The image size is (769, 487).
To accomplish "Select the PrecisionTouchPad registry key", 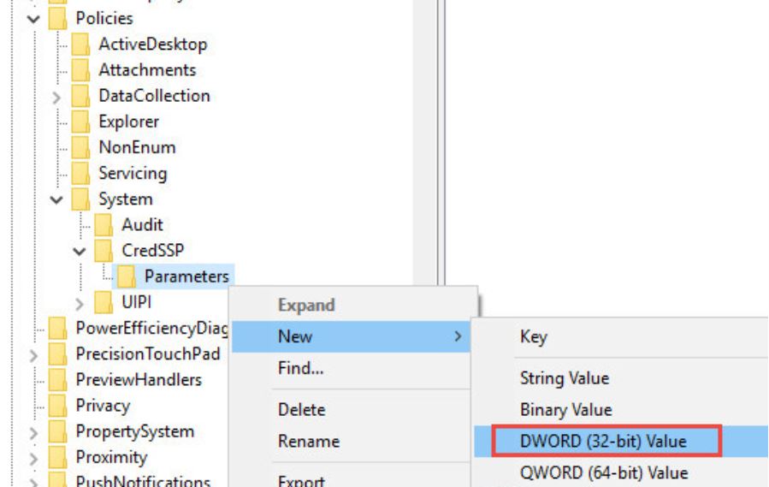I will pyautogui.click(x=147, y=353).
